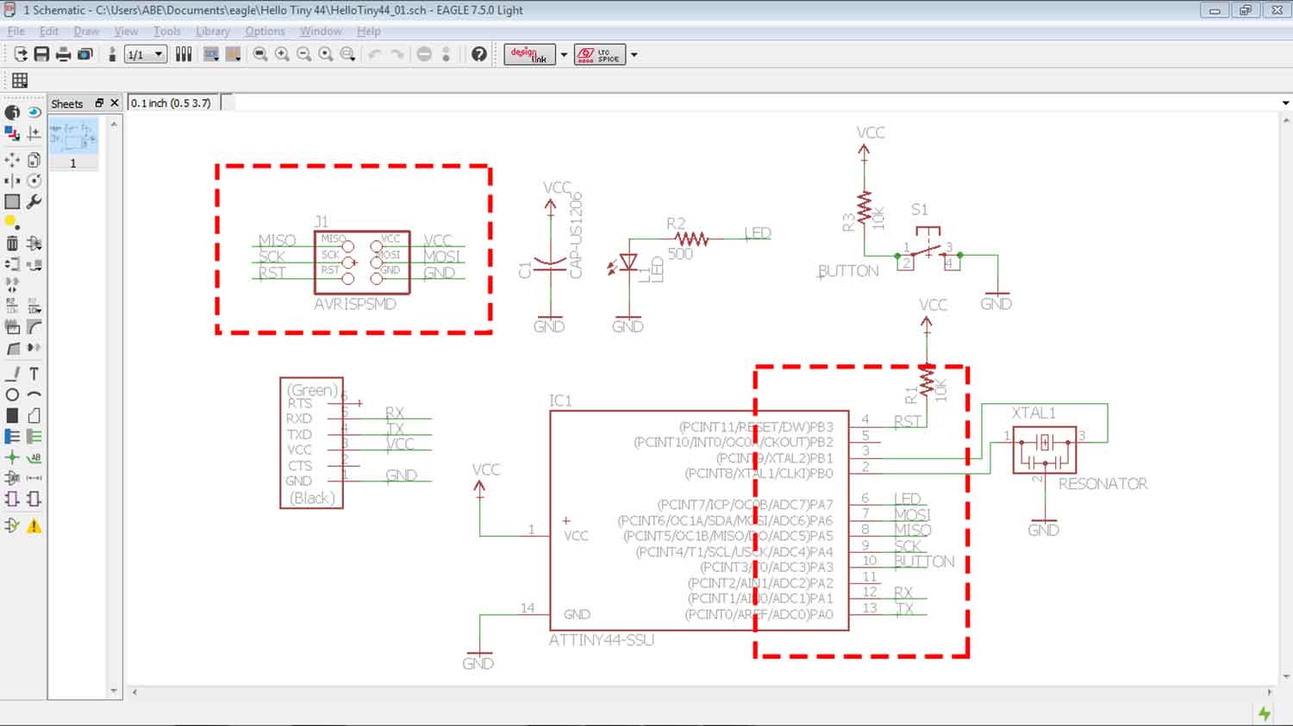Open the Options menu
The width and height of the screenshot is (1293, 726).
[x=265, y=31]
